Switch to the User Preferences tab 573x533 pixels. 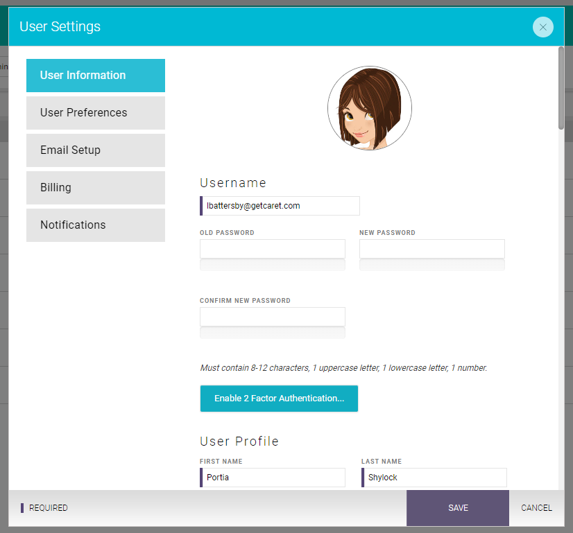click(x=95, y=112)
